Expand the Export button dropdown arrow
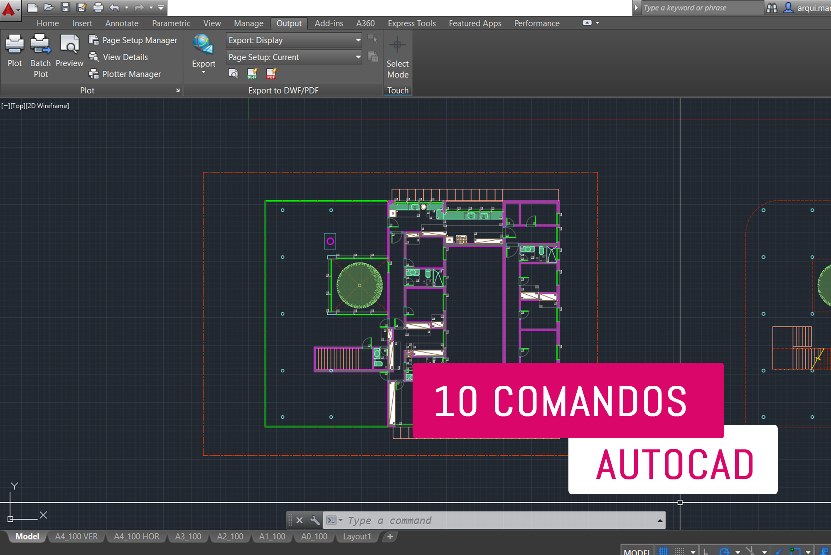Viewport: 831px width, 555px height. 204,72
